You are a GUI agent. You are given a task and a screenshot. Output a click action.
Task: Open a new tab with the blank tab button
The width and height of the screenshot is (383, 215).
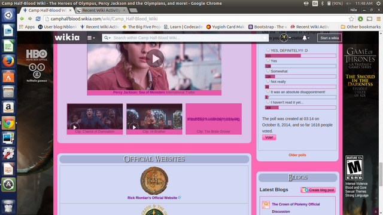coord(133,10)
